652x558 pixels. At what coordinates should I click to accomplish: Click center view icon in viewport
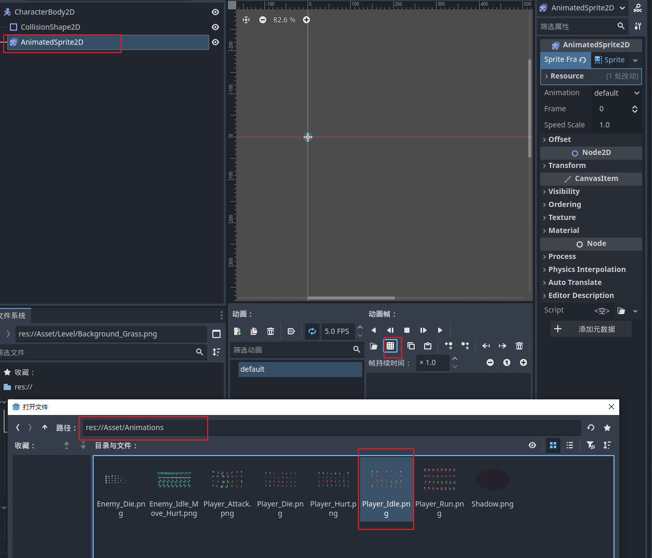click(x=246, y=20)
